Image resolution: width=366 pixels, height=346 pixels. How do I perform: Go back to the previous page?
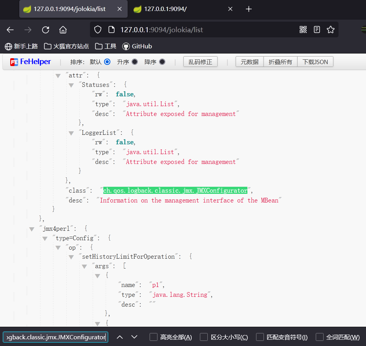point(10,29)
